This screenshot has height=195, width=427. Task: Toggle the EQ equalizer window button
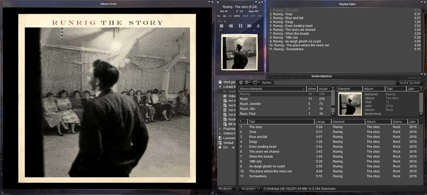click(x=231, y=16)
